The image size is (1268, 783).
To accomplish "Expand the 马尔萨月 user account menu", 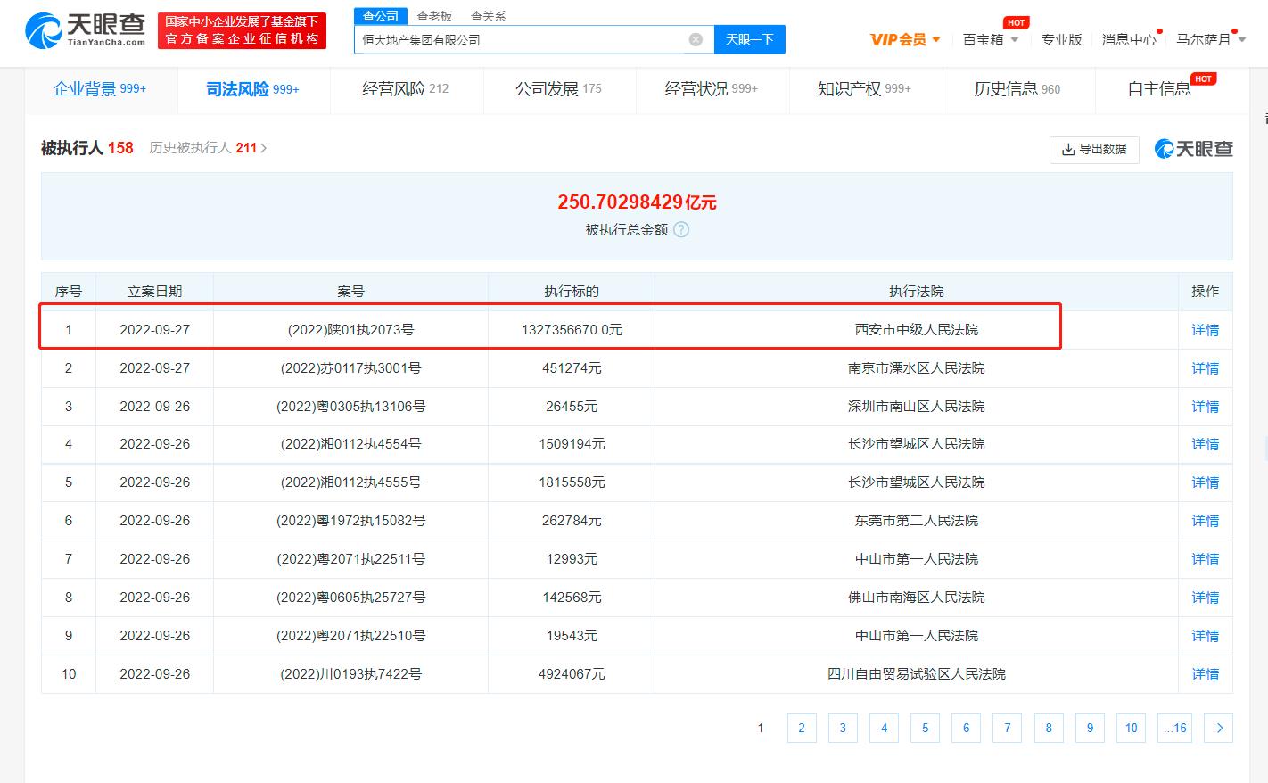I will pyautogui.click(x=1210, y=39).
